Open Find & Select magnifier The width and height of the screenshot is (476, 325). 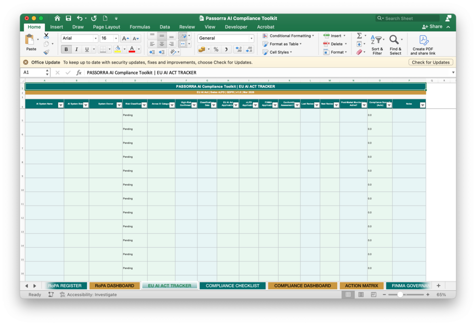(x=395, y=45)
